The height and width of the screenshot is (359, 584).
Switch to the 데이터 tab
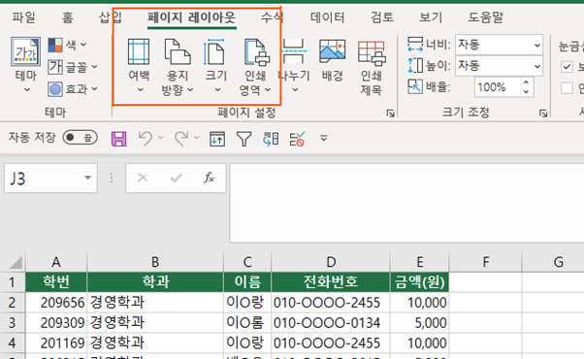[x=328, y=17]
